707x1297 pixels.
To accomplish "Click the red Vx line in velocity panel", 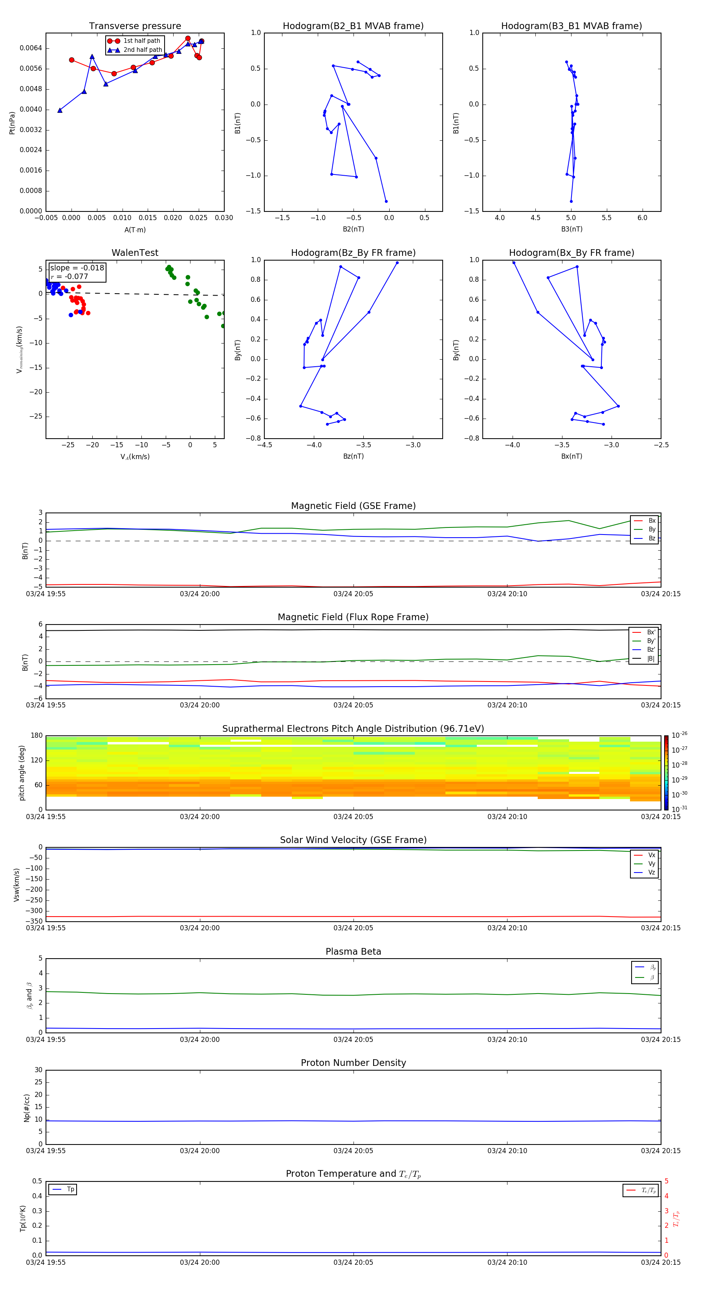I will 353,917.
